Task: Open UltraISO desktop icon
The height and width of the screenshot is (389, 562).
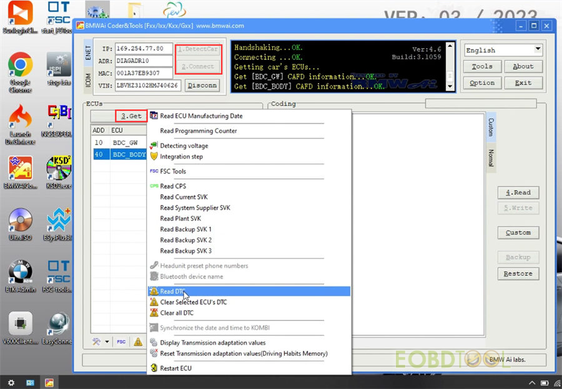Action: 20,224
